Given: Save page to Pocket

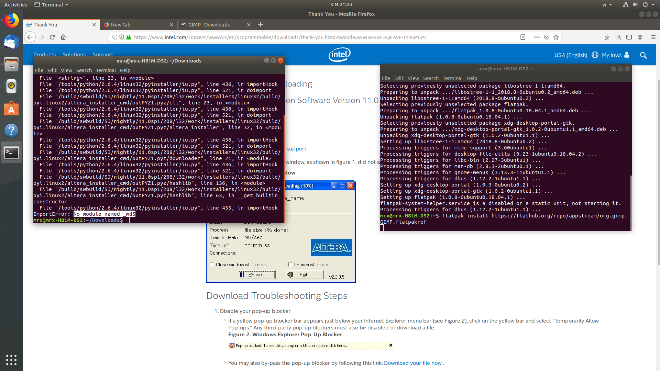Looking at the screenshot, I should point(547,37).
